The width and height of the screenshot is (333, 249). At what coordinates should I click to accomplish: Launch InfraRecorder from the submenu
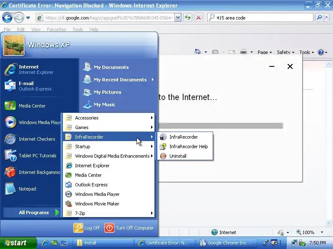pos(184,137)
